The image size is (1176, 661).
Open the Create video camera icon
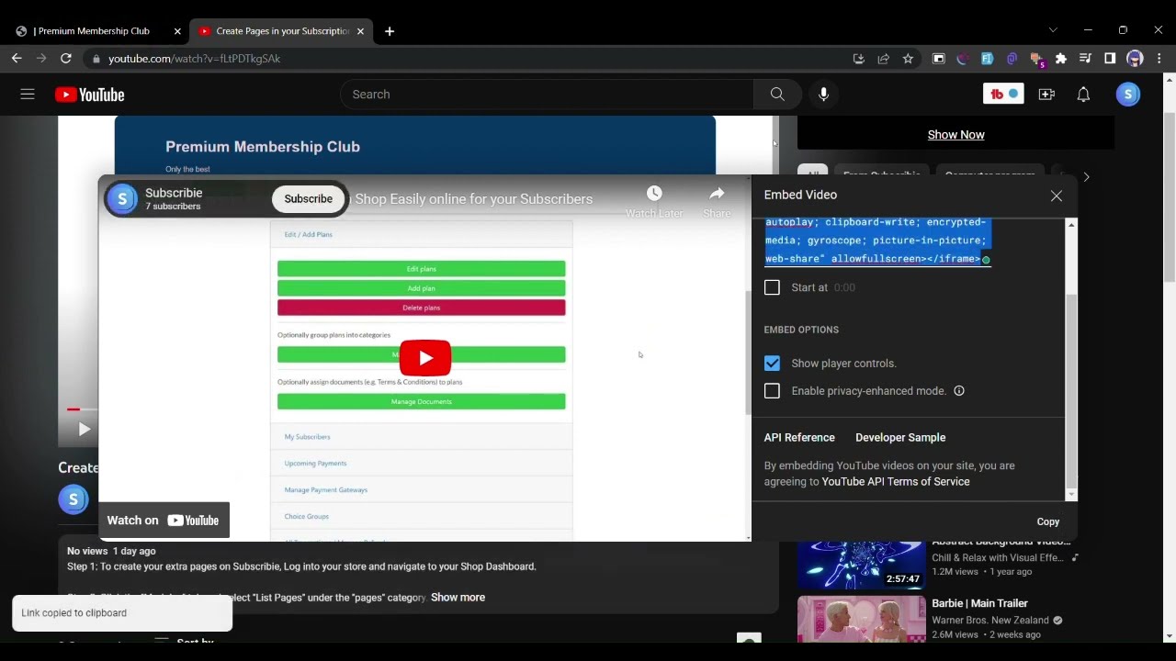(x=1046, y=95)
